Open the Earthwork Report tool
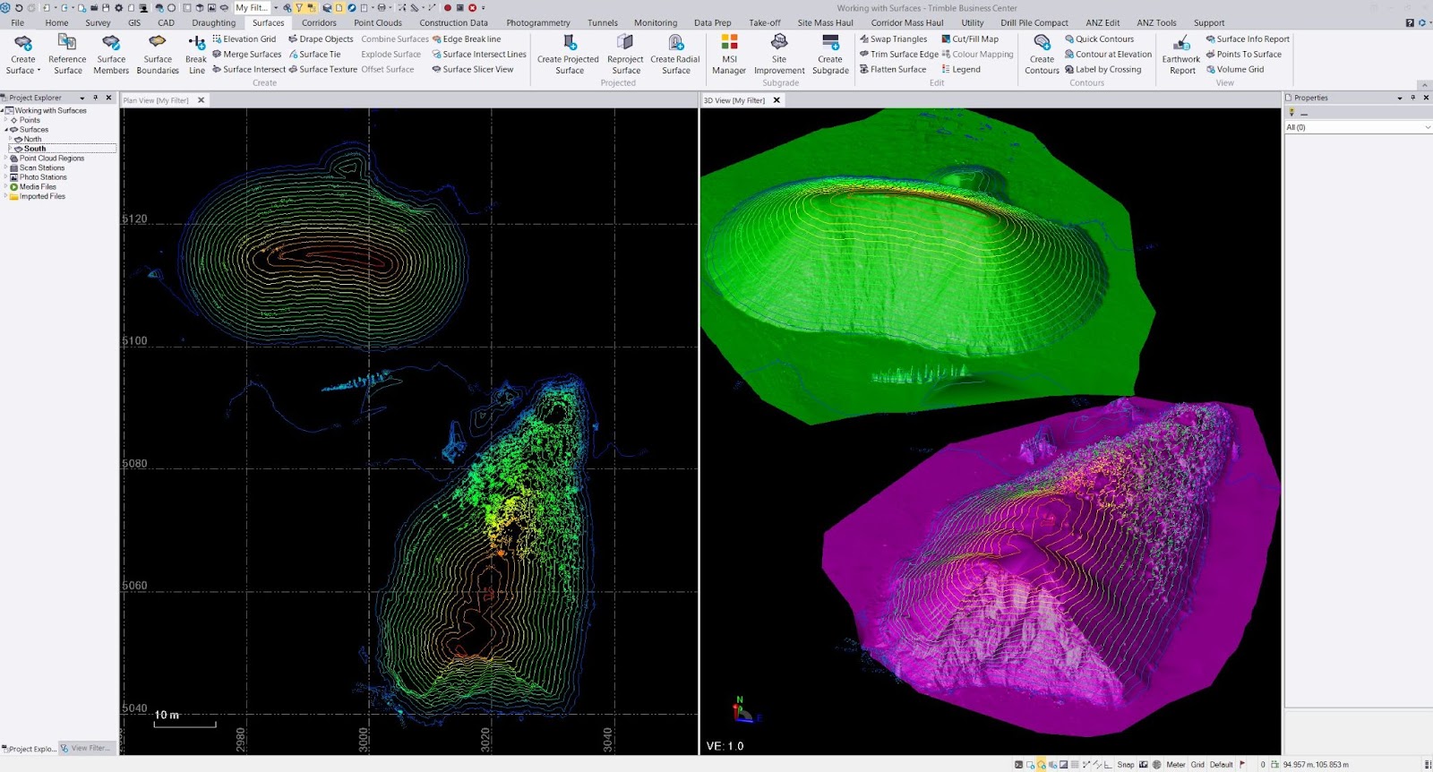This screenshot has width=1433, height=772. (x=1181, y=54)
